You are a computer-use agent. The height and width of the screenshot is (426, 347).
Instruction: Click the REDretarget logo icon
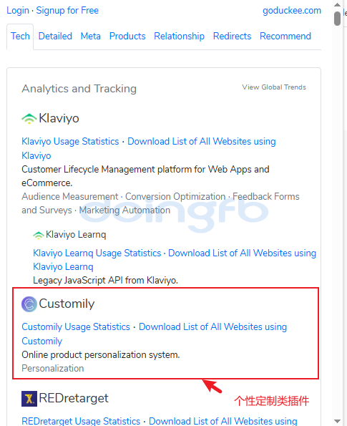click(29, 399)
